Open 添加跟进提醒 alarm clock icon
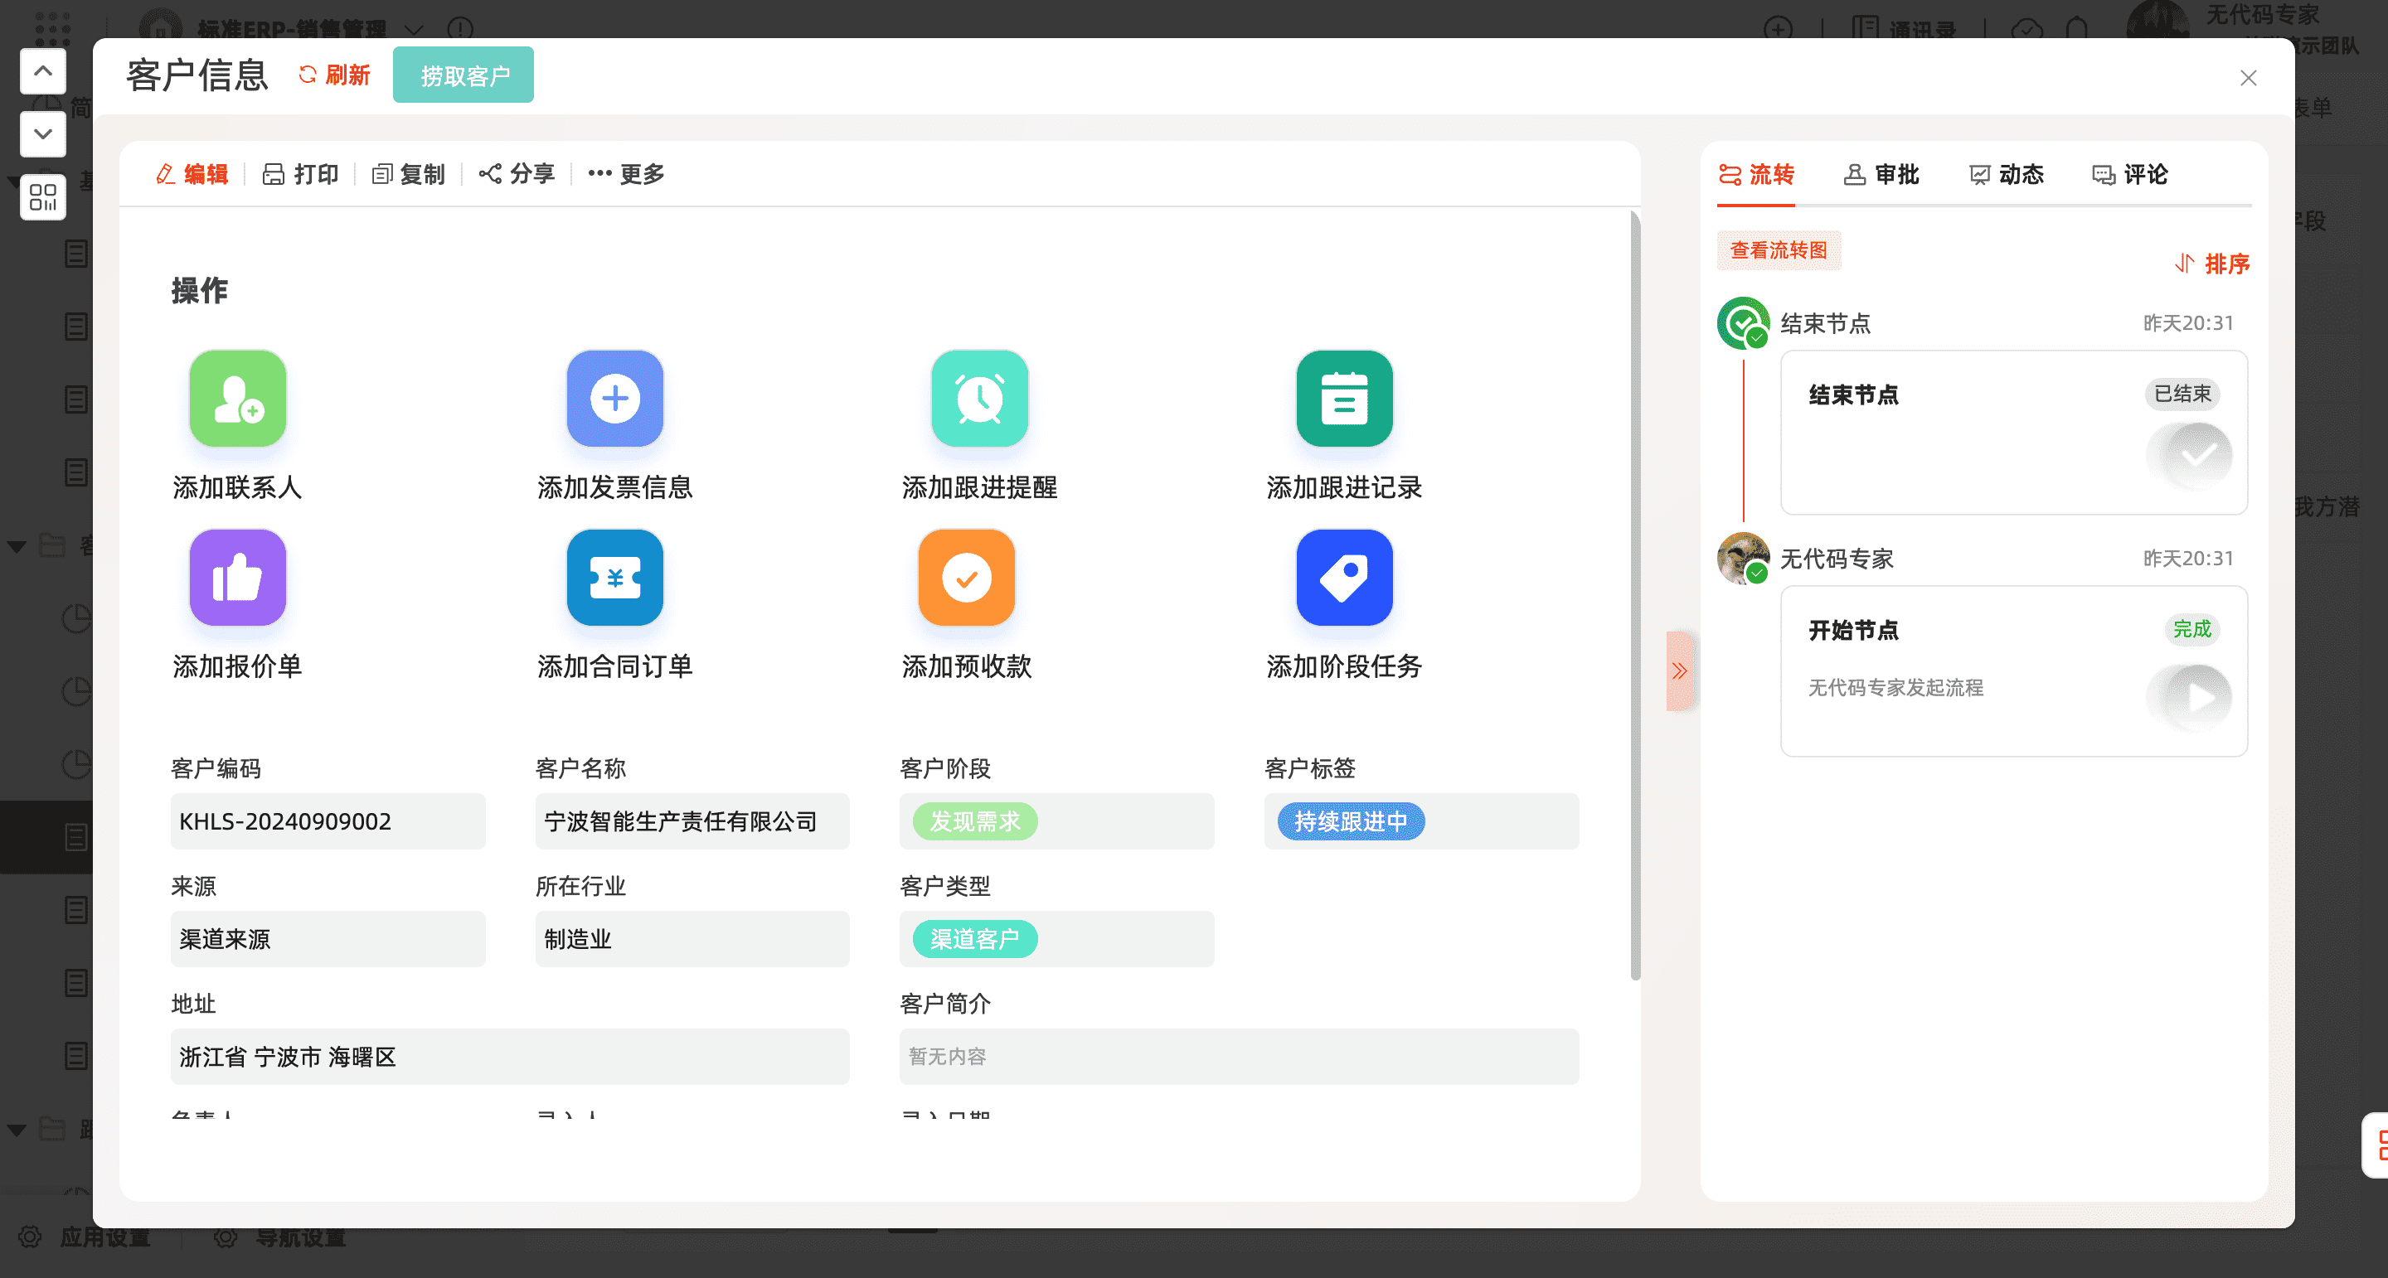 (979, 399)
